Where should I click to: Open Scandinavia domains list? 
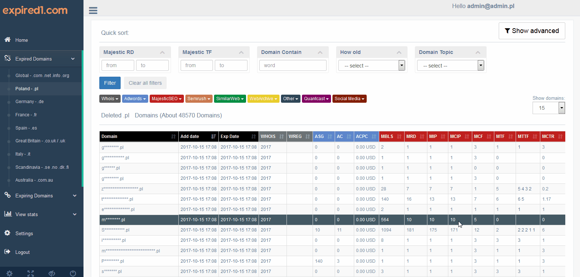click(42, 167)
